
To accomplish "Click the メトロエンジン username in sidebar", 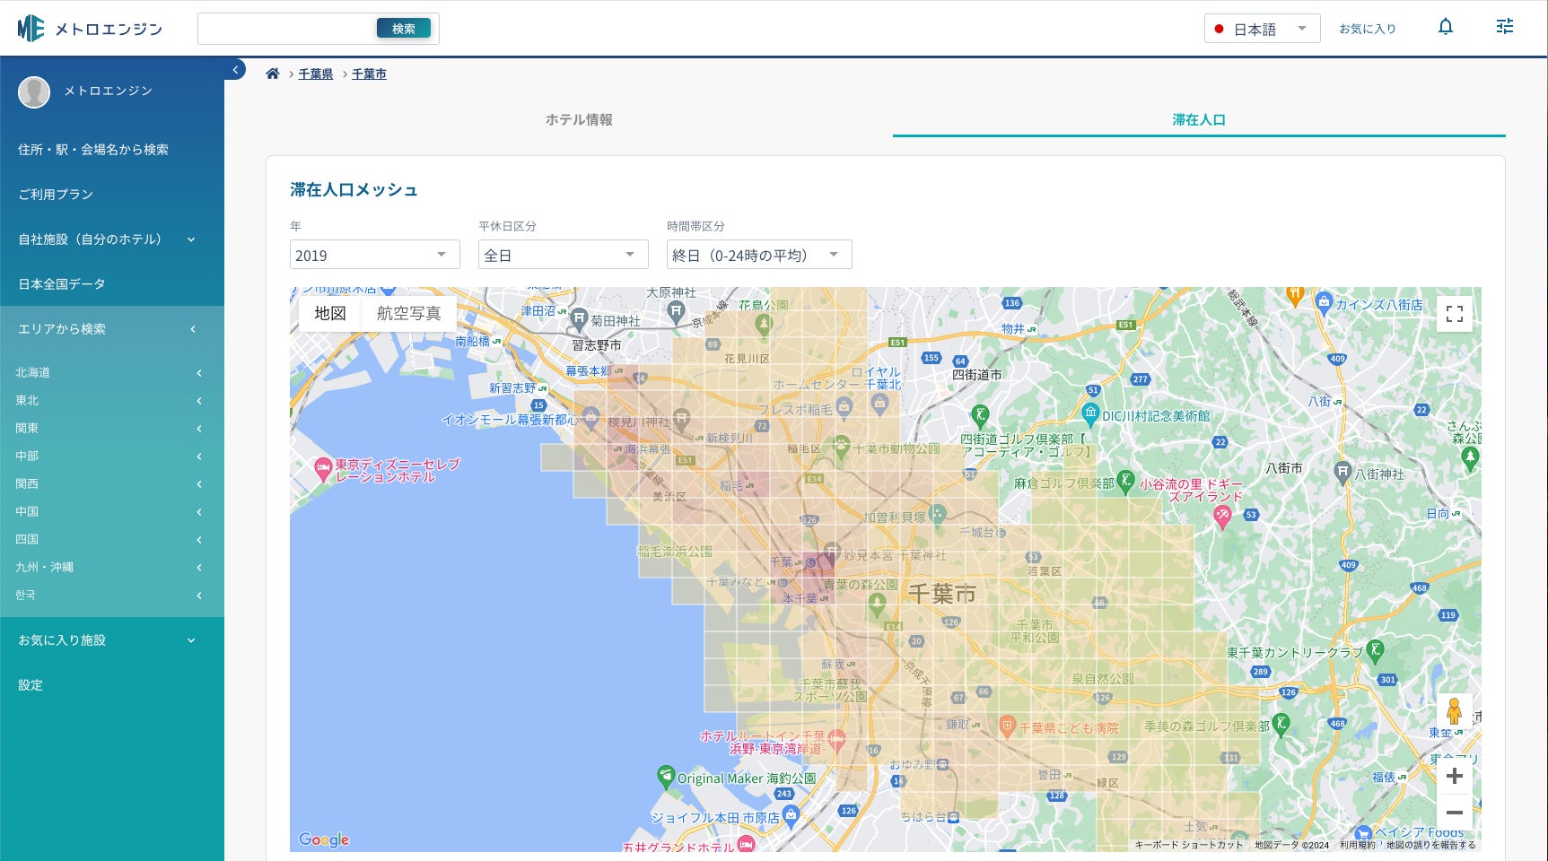I will [x=108, y=91].
